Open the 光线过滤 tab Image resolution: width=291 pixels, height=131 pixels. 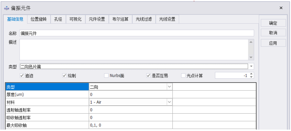(144, 19)
